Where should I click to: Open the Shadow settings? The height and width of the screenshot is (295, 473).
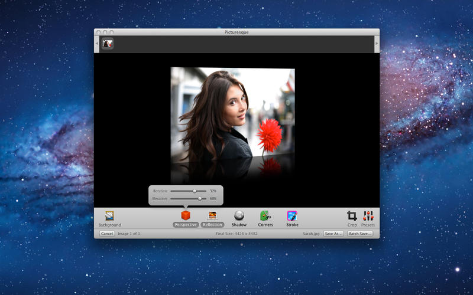tap(239, 215)
